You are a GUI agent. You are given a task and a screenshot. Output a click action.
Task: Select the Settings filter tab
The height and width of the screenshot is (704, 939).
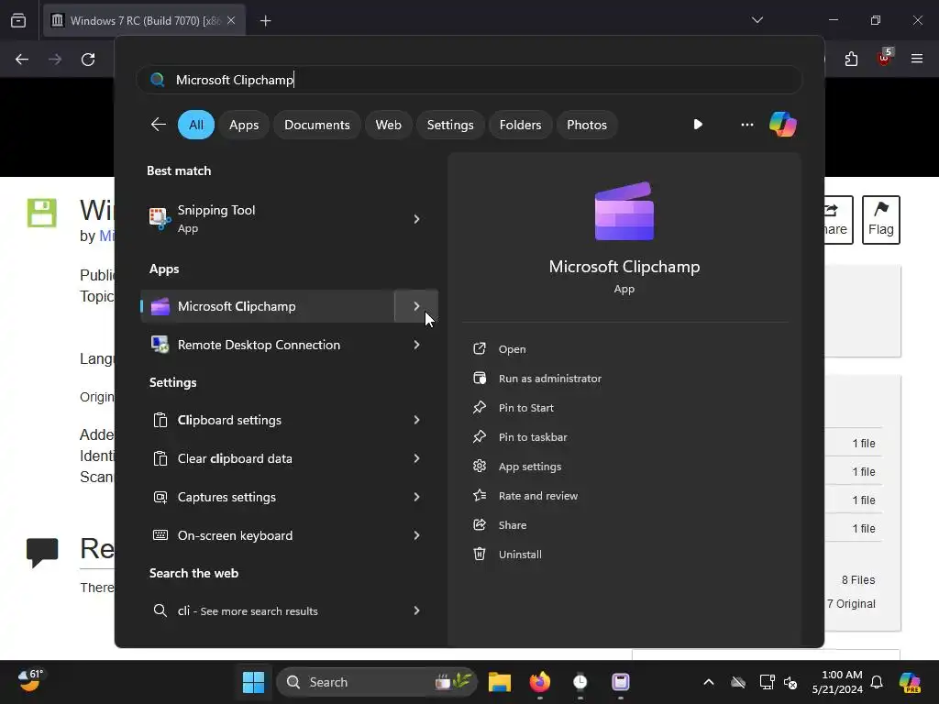(x=450, y=125)
